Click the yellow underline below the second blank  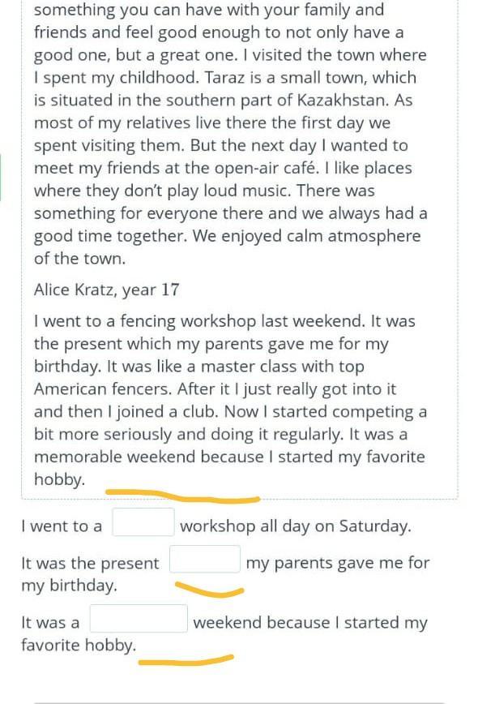(209, 590)
